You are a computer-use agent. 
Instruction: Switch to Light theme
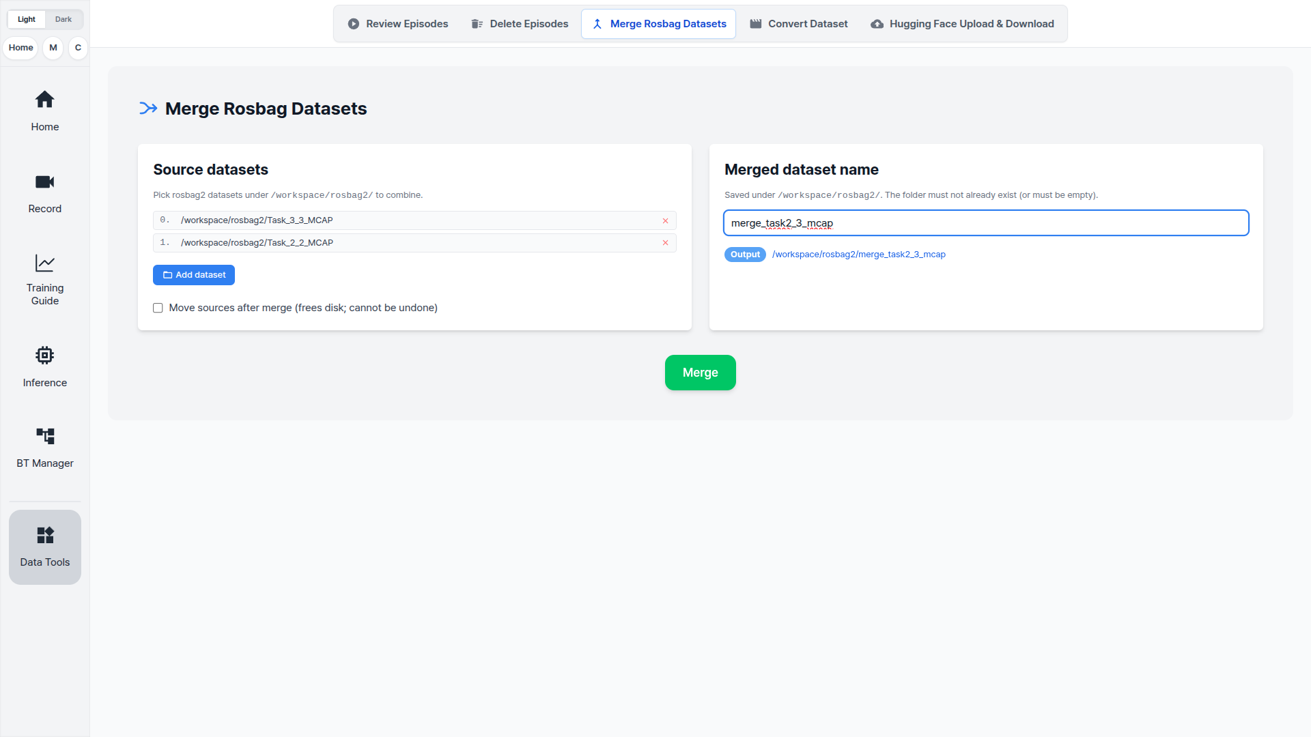pyautogui.click(x=27, y=19)
